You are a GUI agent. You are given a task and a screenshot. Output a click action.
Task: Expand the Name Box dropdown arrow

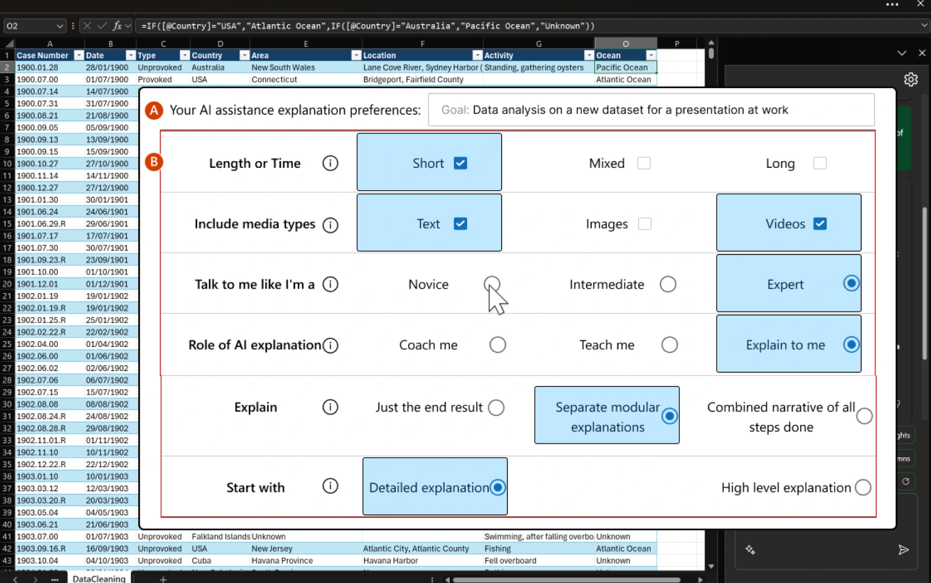pos(60,26)
